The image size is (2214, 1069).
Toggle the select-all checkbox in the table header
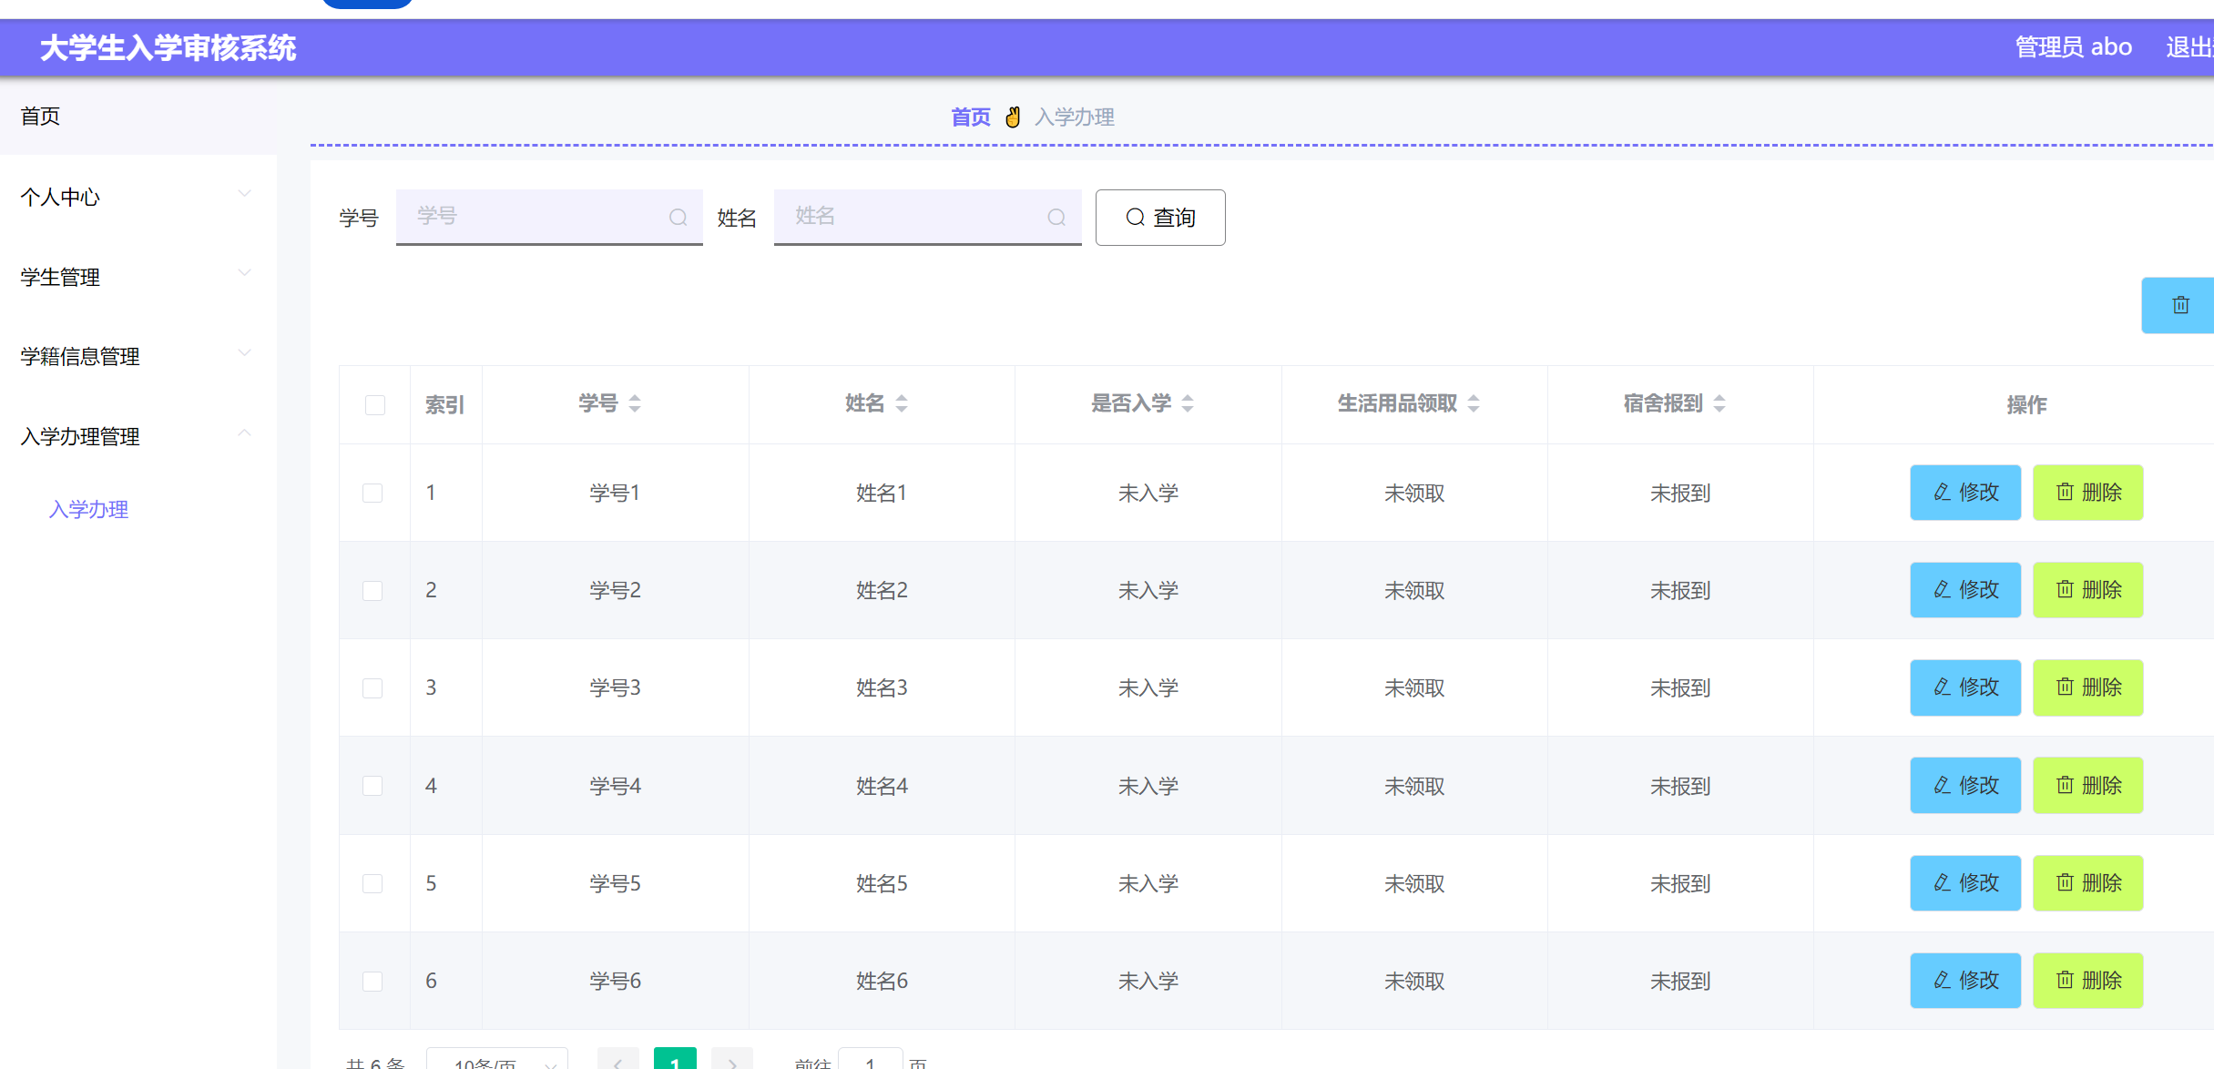(374, 404)
